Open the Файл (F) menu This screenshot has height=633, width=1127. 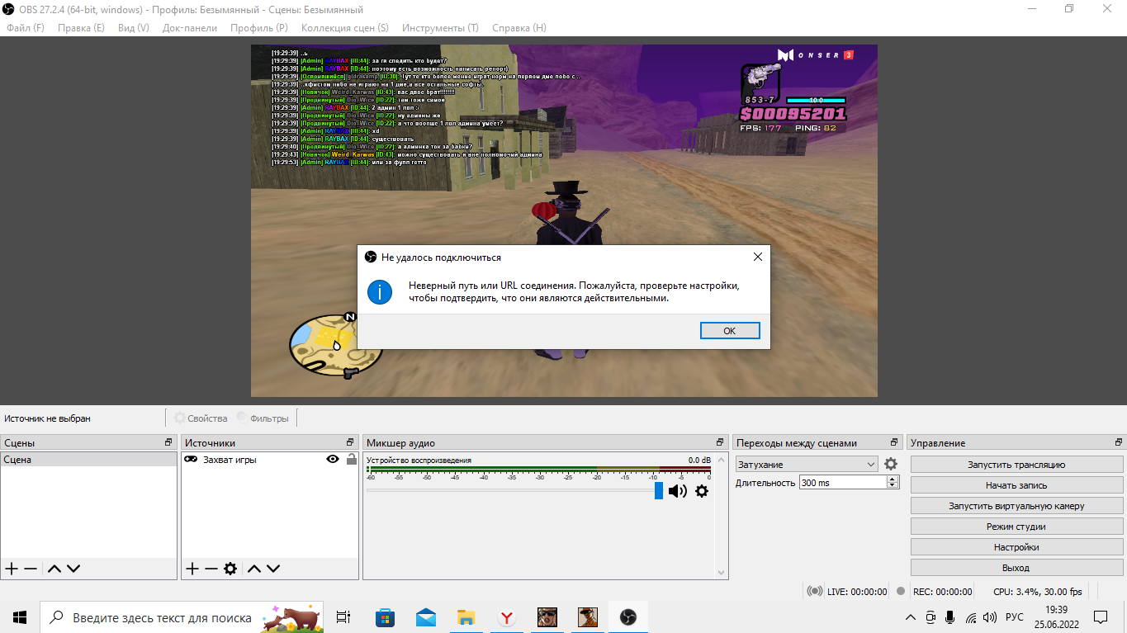26,27
